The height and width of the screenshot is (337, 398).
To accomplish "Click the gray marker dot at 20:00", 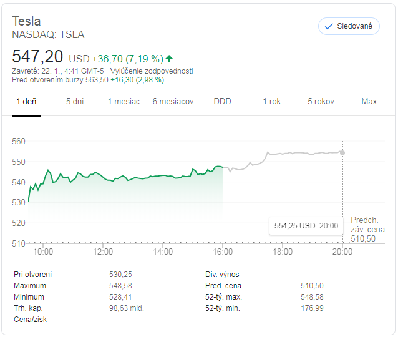I will coord(342,153).
